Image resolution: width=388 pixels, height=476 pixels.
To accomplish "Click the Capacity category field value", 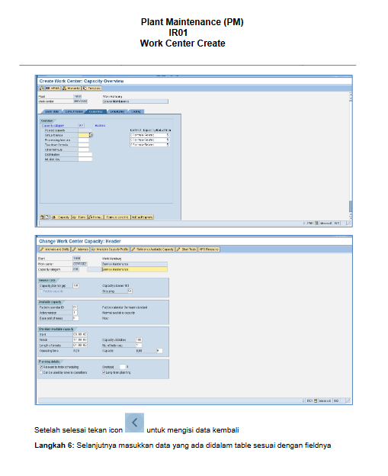I will [x=81, y=125].
